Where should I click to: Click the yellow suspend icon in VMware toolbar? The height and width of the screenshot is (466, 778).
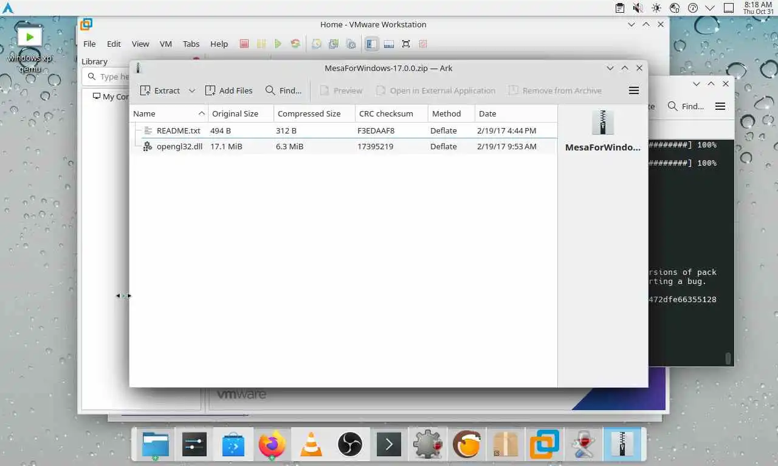(261, 44)
